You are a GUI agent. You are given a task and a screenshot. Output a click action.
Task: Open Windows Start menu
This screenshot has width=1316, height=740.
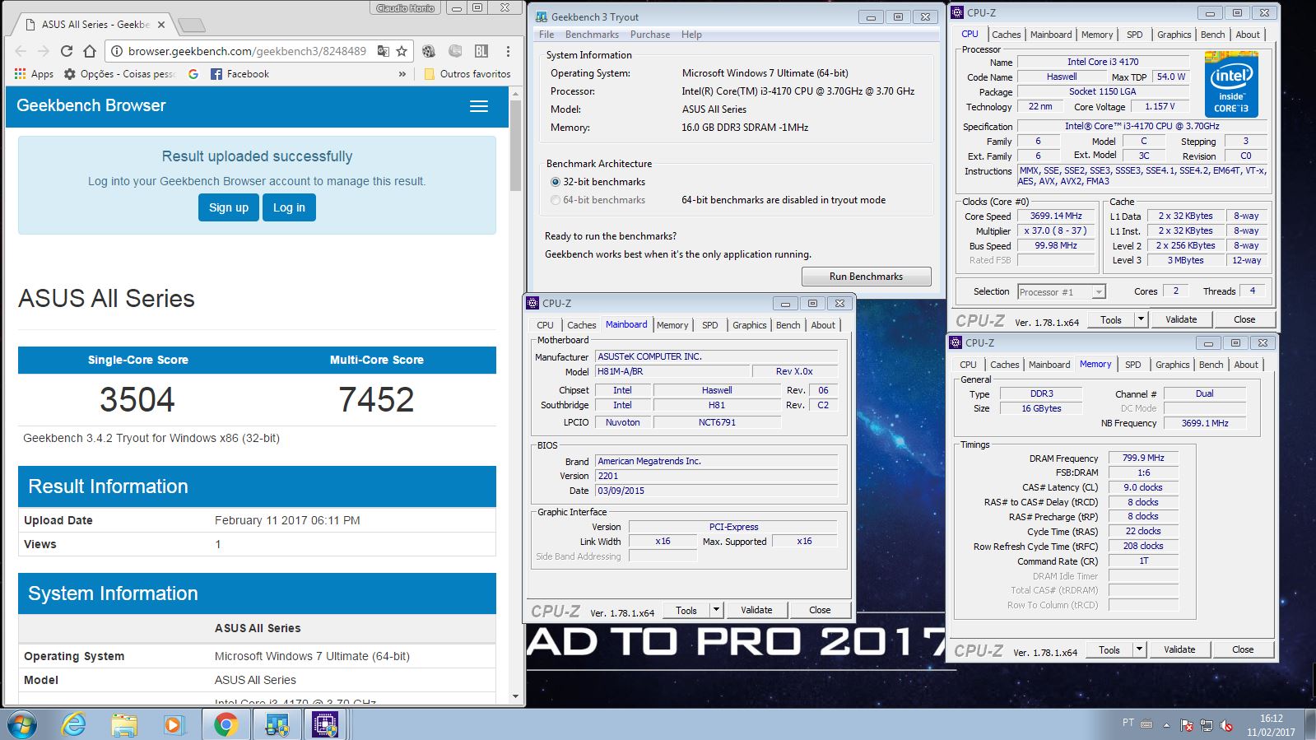pyautogui.click(x=22, y=724)
